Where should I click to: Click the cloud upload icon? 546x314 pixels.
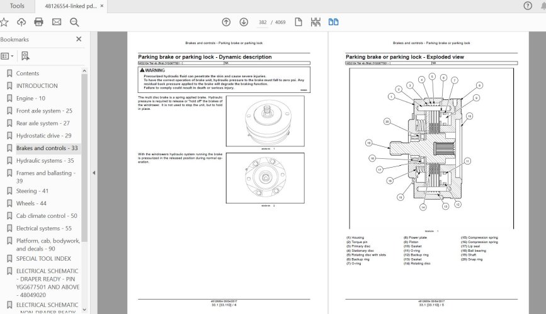[x=21, y=22]
